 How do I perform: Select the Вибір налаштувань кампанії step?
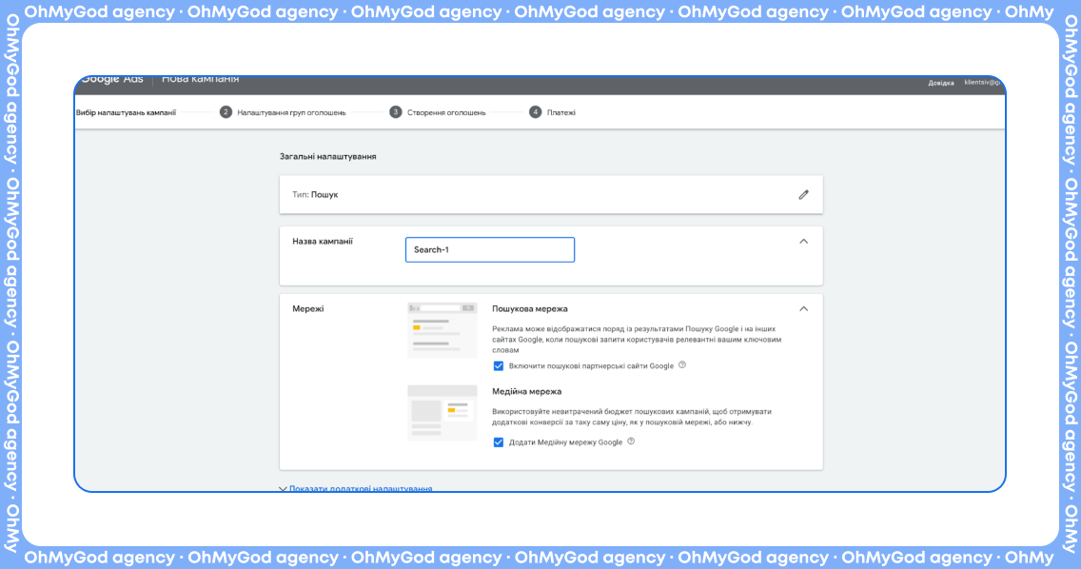click(x=127, y=112)
